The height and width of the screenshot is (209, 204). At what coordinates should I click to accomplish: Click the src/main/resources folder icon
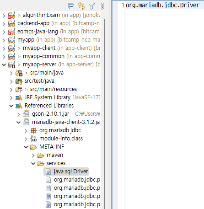(19, 90)
